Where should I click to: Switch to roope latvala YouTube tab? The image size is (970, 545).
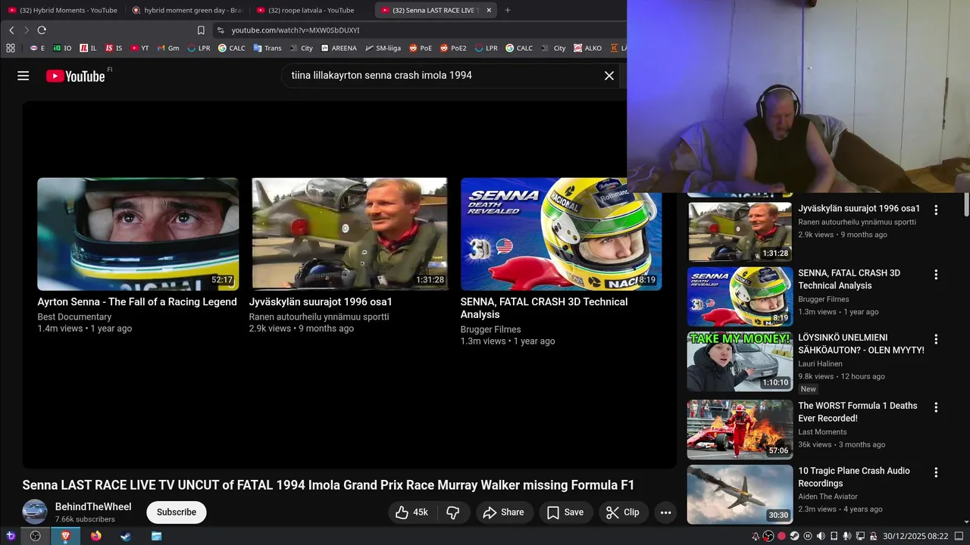(x=311, y=10)
